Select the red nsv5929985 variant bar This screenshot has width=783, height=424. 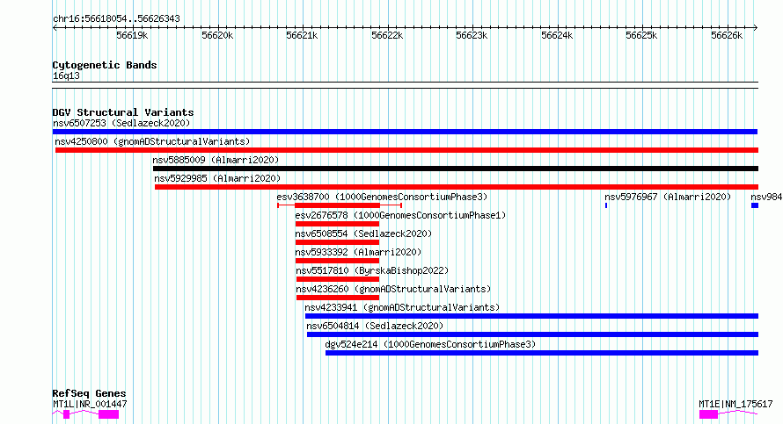point(457,187)
